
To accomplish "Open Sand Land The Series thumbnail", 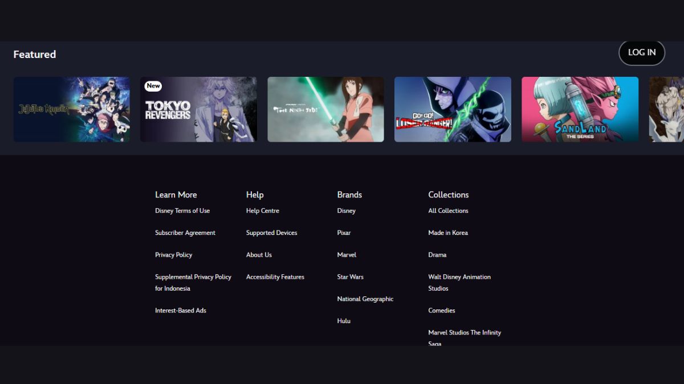I will click(x=580, y=109).
